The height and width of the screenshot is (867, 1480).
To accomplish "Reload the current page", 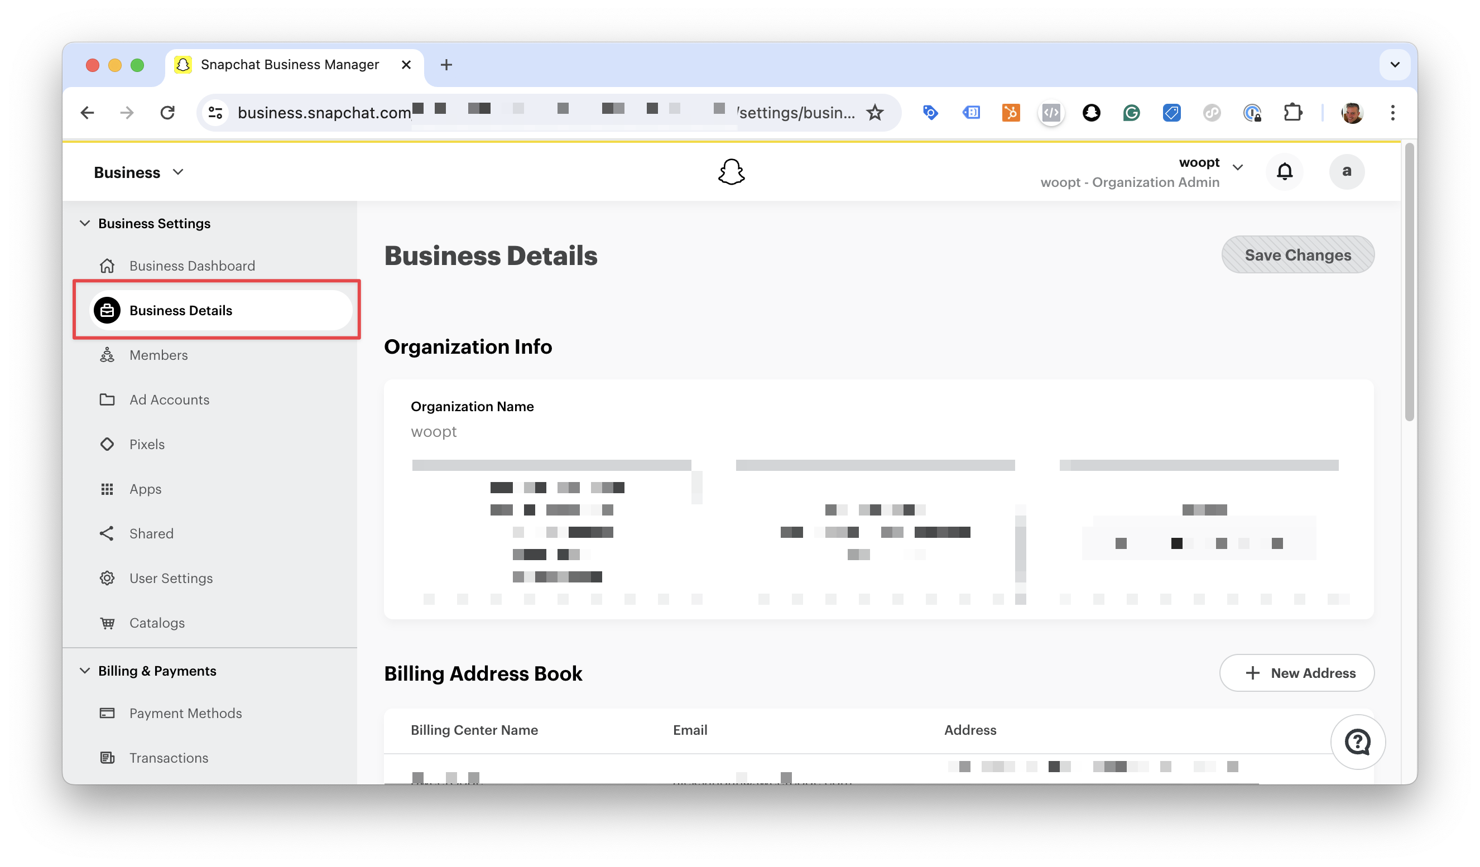I will coord(167,113).
